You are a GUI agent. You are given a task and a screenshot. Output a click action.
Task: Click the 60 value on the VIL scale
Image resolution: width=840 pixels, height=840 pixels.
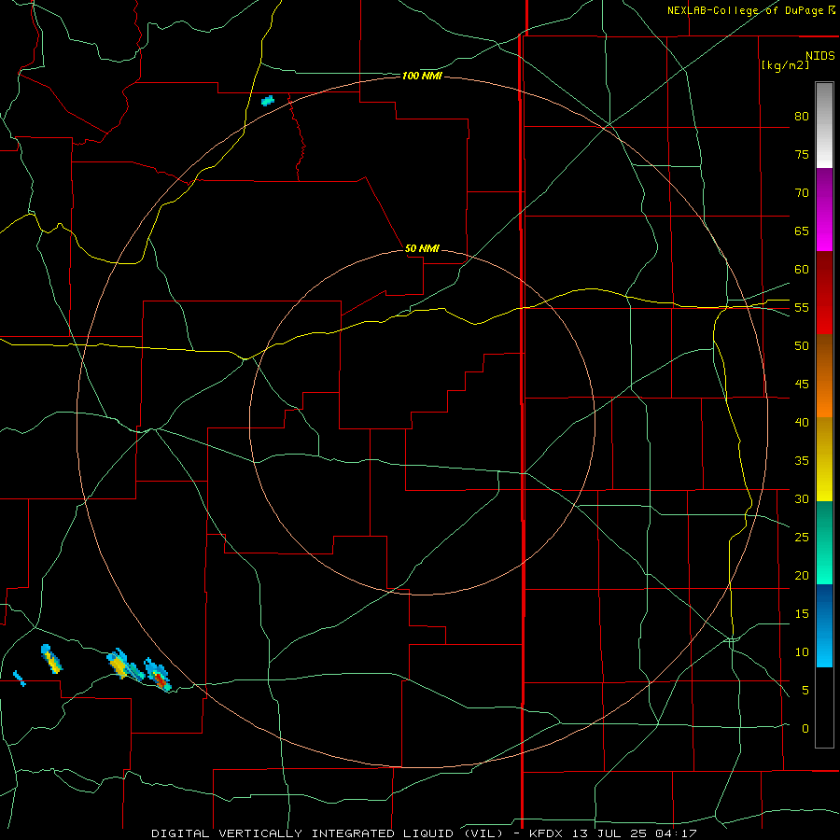(802, 270)
